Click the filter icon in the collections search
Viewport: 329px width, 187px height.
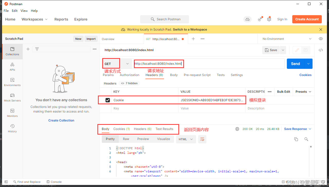(37, 49)
